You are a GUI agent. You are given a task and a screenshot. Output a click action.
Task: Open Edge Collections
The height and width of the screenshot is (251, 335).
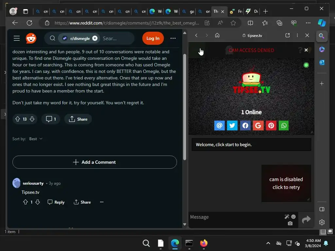click(279, 23)
